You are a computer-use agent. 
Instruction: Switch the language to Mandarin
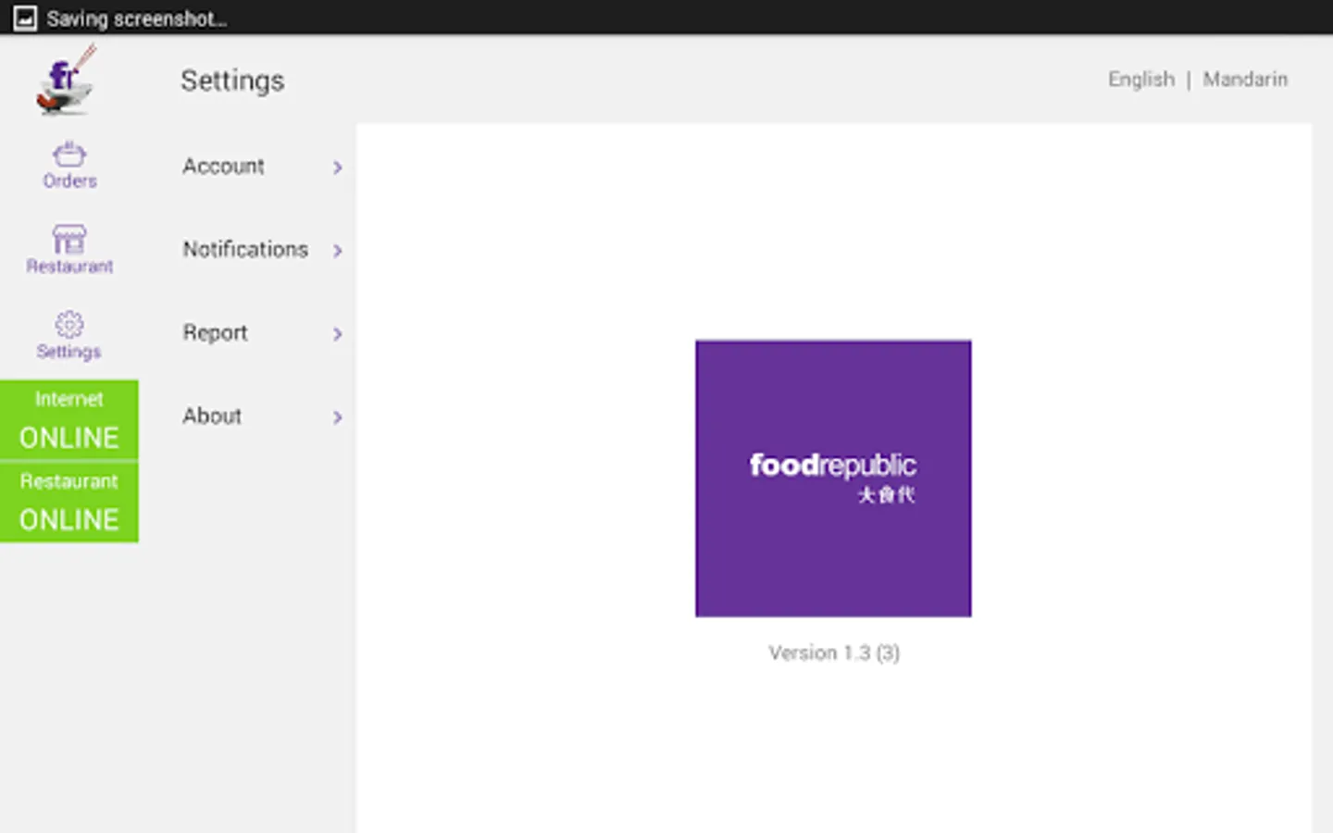(x=1245, y=80)
